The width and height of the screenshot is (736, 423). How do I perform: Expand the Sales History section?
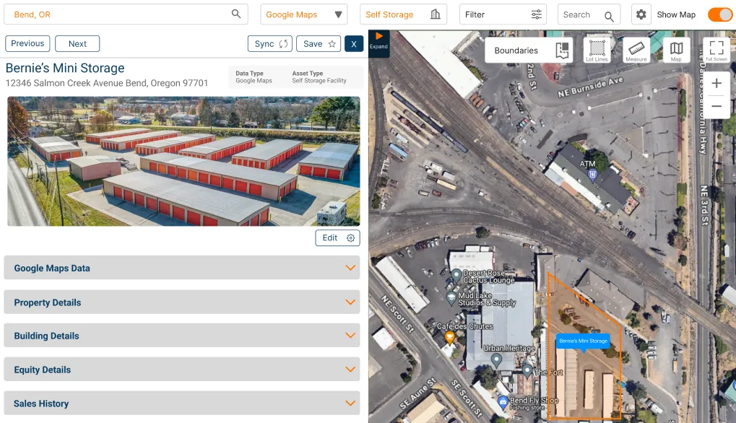(182, 403)
